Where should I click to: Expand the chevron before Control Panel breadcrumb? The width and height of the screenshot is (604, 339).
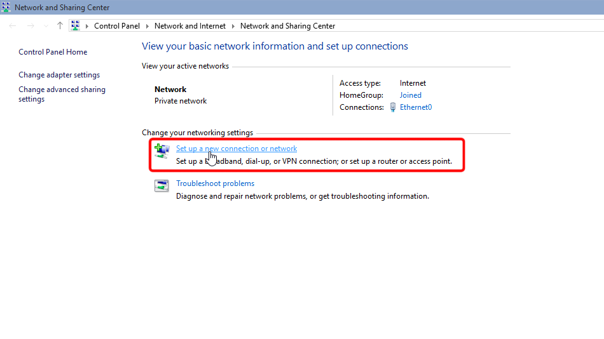point(87,26)
